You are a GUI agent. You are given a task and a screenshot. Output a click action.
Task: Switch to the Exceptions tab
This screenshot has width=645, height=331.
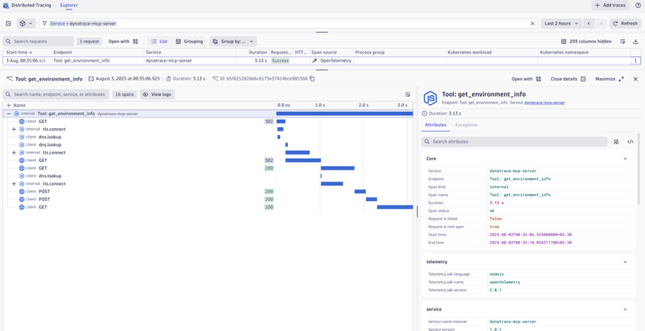(x=467, y=125)
